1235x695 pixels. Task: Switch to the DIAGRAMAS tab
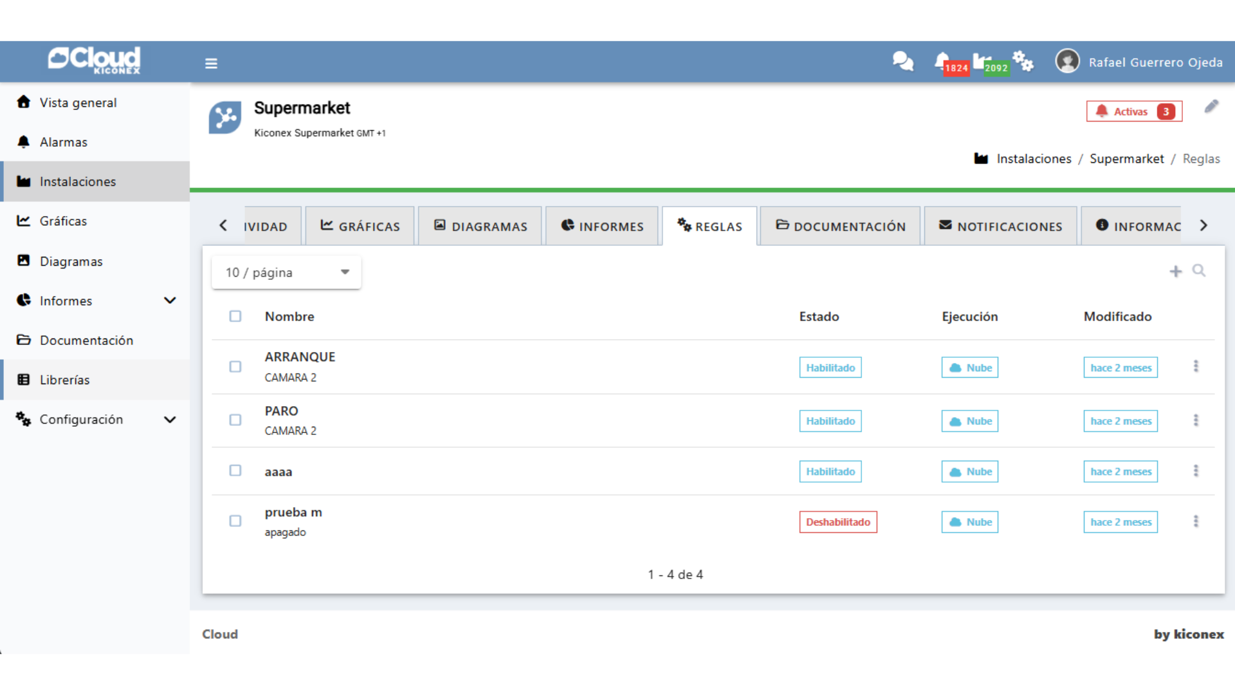(481, 227)
